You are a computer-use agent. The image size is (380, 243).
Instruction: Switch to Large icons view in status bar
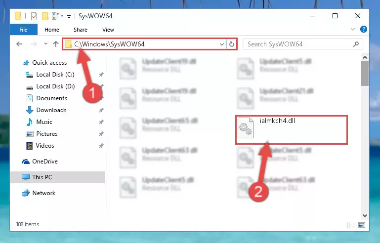(x=362, y=225)
